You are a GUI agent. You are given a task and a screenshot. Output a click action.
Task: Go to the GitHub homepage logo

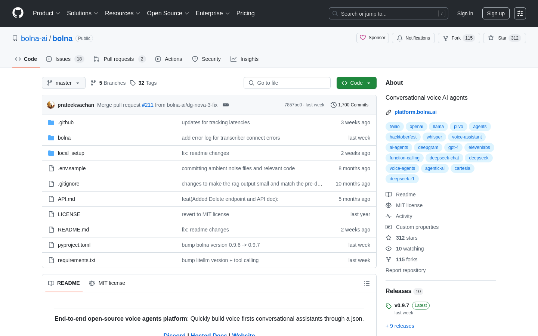(18, 13)
